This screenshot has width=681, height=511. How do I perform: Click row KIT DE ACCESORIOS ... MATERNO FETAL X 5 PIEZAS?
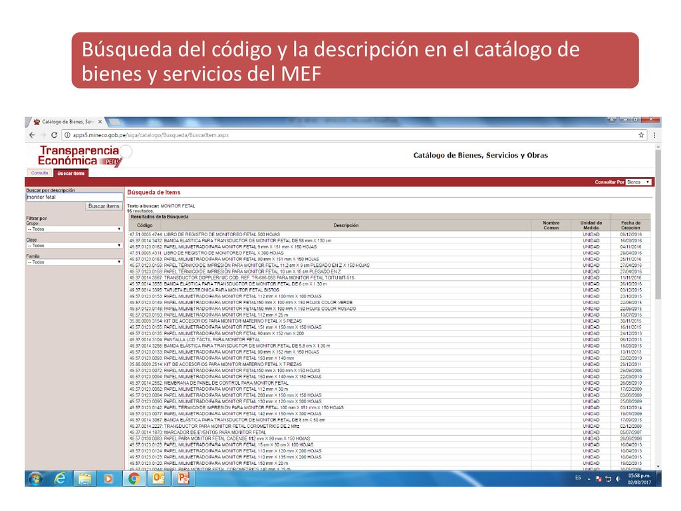pos(390,321)
